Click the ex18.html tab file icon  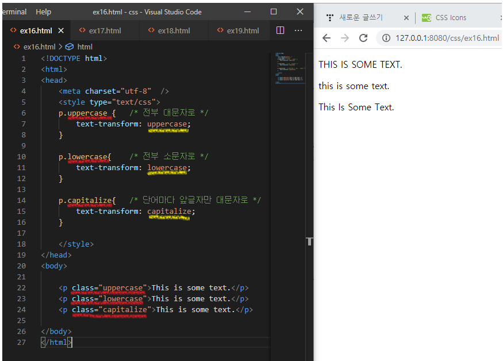[151, 30]
